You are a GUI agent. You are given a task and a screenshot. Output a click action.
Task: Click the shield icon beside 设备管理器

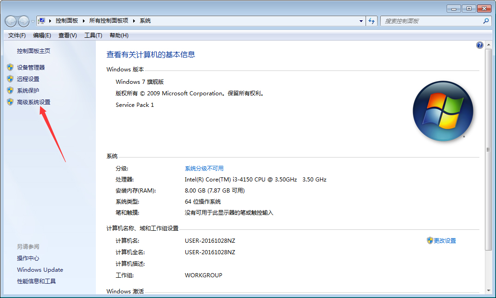(10, 67)
